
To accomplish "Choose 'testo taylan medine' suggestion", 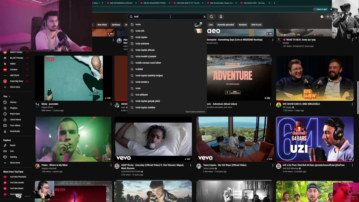I will (167, 107).
